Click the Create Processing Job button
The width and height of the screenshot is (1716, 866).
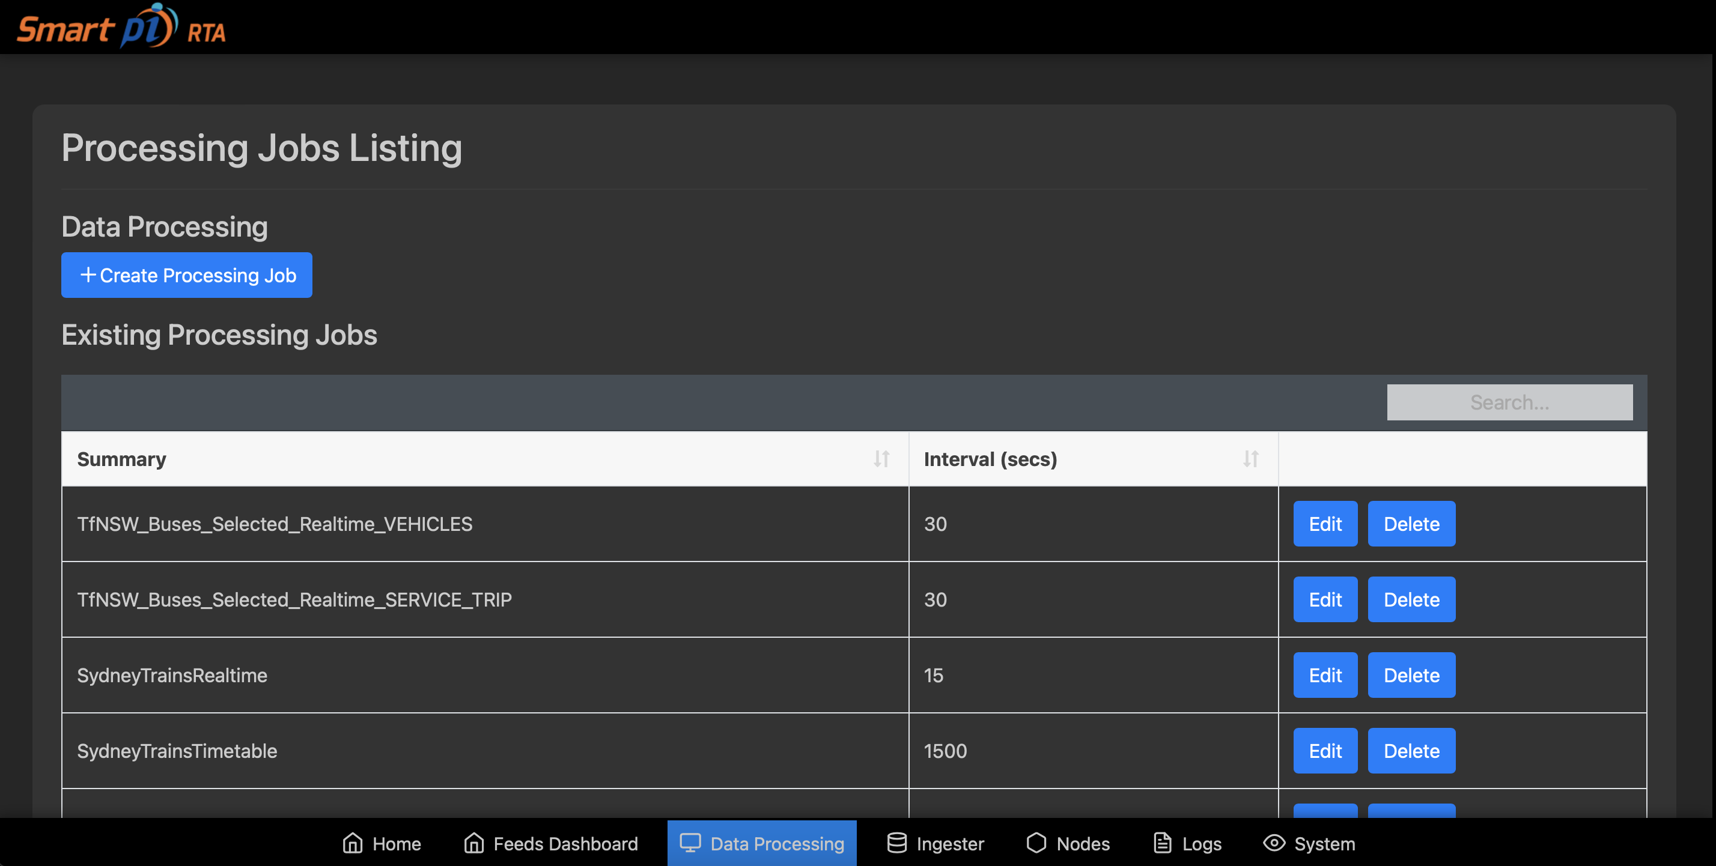(x=186, y=275)
